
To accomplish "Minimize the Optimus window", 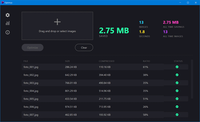I will click(x=180, y=2).
